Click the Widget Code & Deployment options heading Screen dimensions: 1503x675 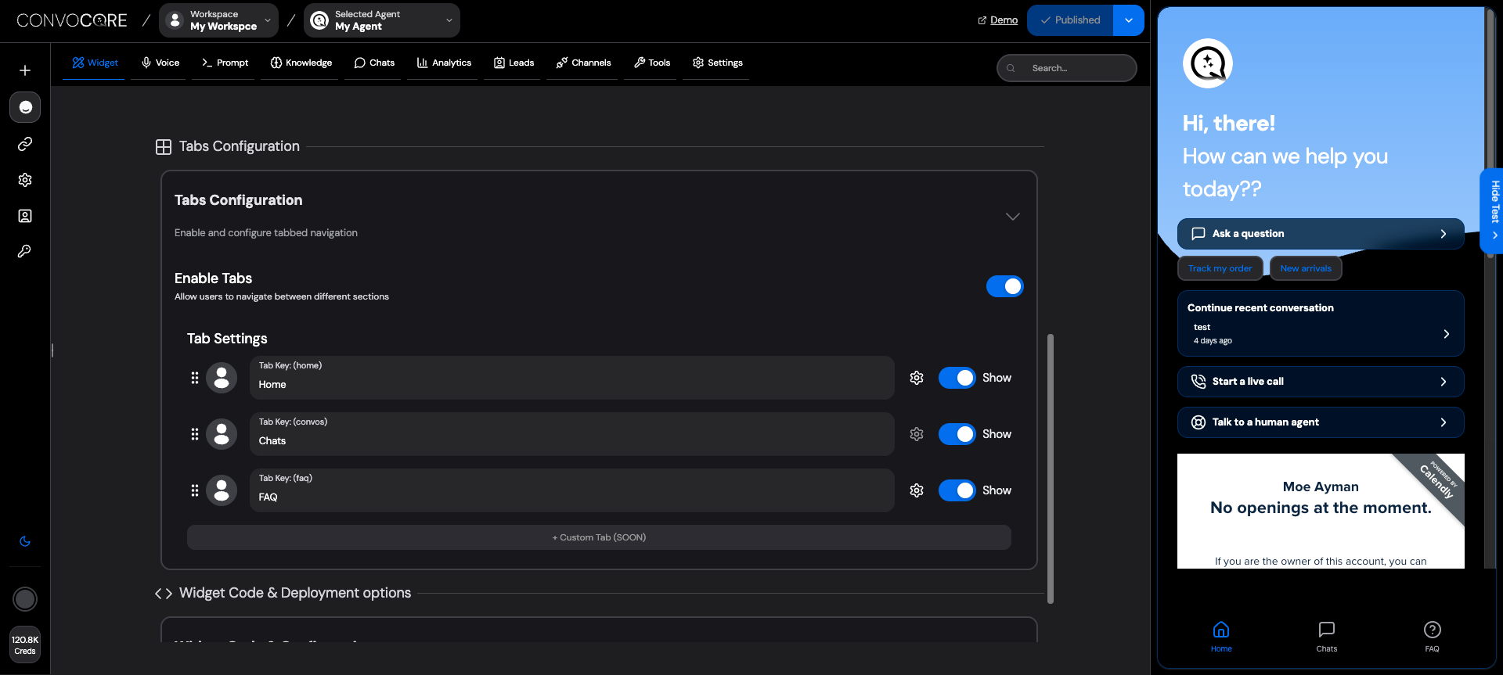pyautogui.click(x=295, y=593)
